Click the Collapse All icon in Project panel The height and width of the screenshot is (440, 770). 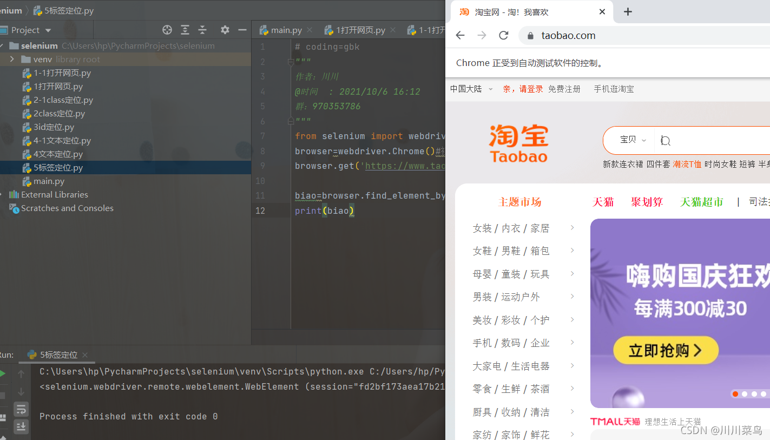pyautogui.click(x=202, y=30)
